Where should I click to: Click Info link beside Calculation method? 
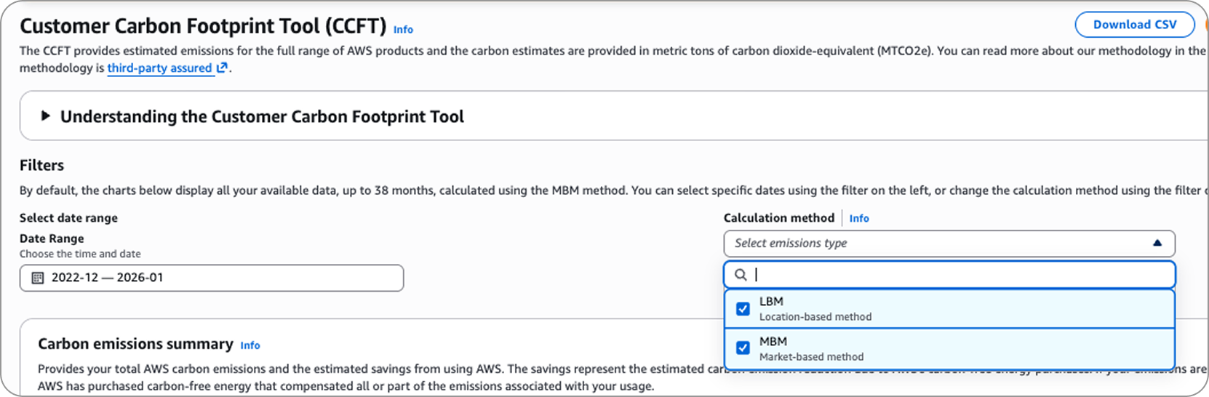(858, 218)
